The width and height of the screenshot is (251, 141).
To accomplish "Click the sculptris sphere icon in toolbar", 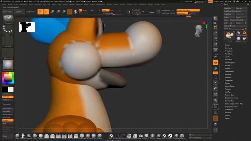I will (75, 12).
